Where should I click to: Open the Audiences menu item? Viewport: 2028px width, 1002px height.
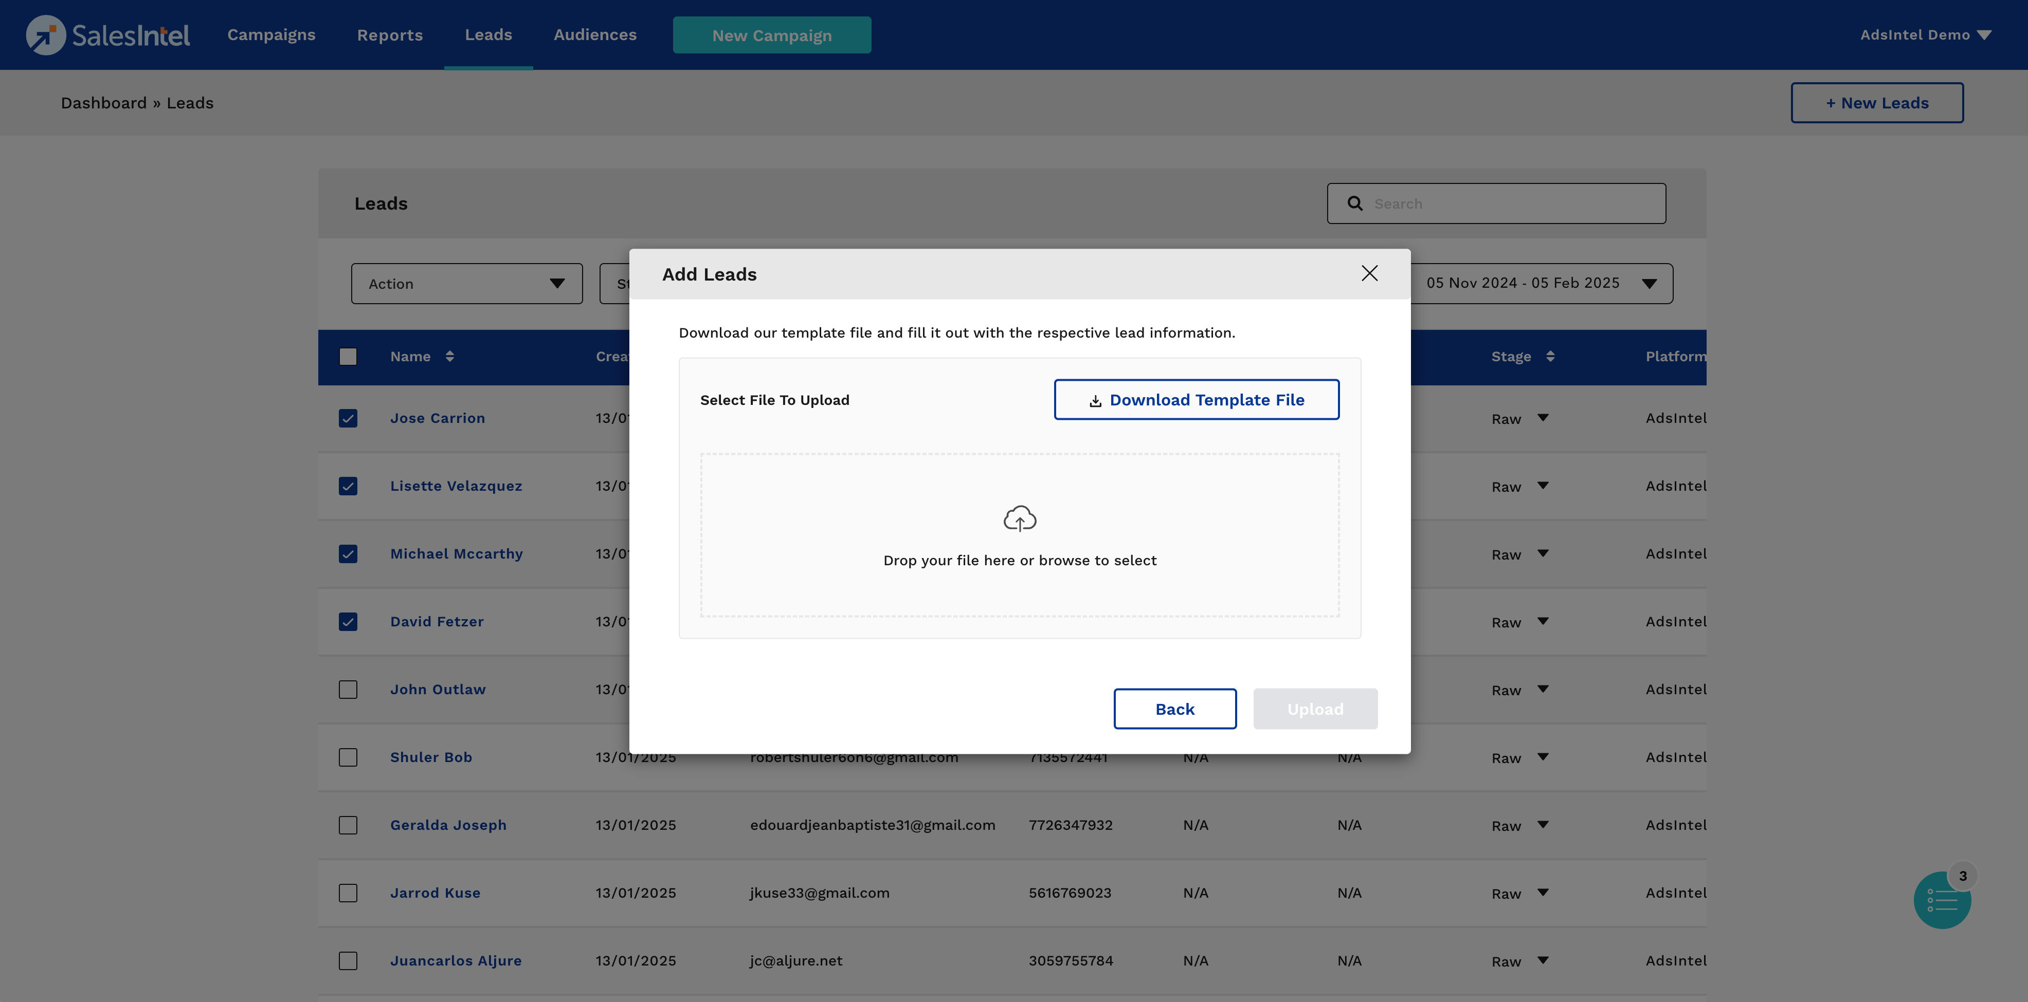(x=594, y=35)
